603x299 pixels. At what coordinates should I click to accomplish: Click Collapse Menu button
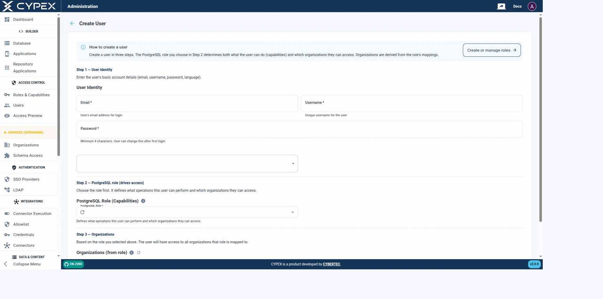(29, 264)
